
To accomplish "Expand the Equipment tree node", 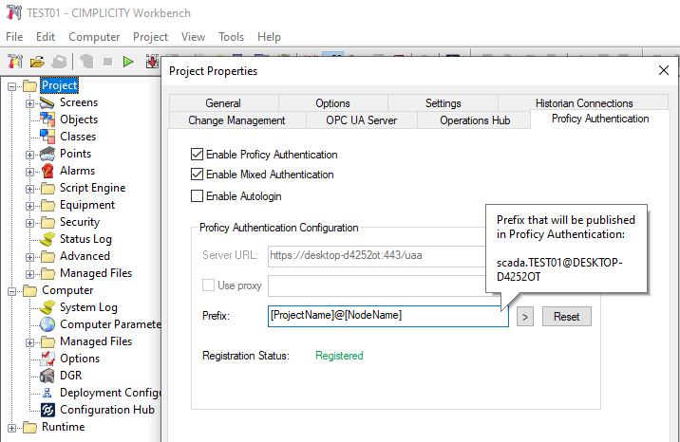I will (x=29, y=206).
